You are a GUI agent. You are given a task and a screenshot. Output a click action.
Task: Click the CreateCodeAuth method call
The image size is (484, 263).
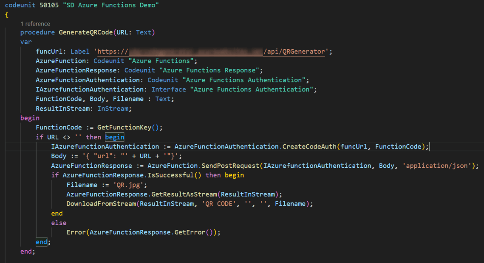309,147
